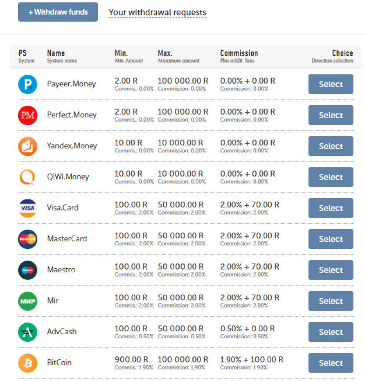This screenshot has height=381, width=365.
Task: Click the Visa.Card system name
Action: (63, 208)
